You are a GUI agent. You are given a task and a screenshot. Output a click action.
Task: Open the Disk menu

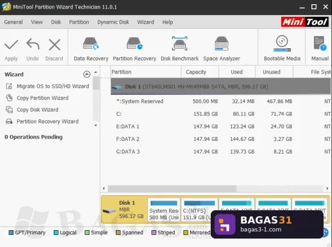coord(56,22)
